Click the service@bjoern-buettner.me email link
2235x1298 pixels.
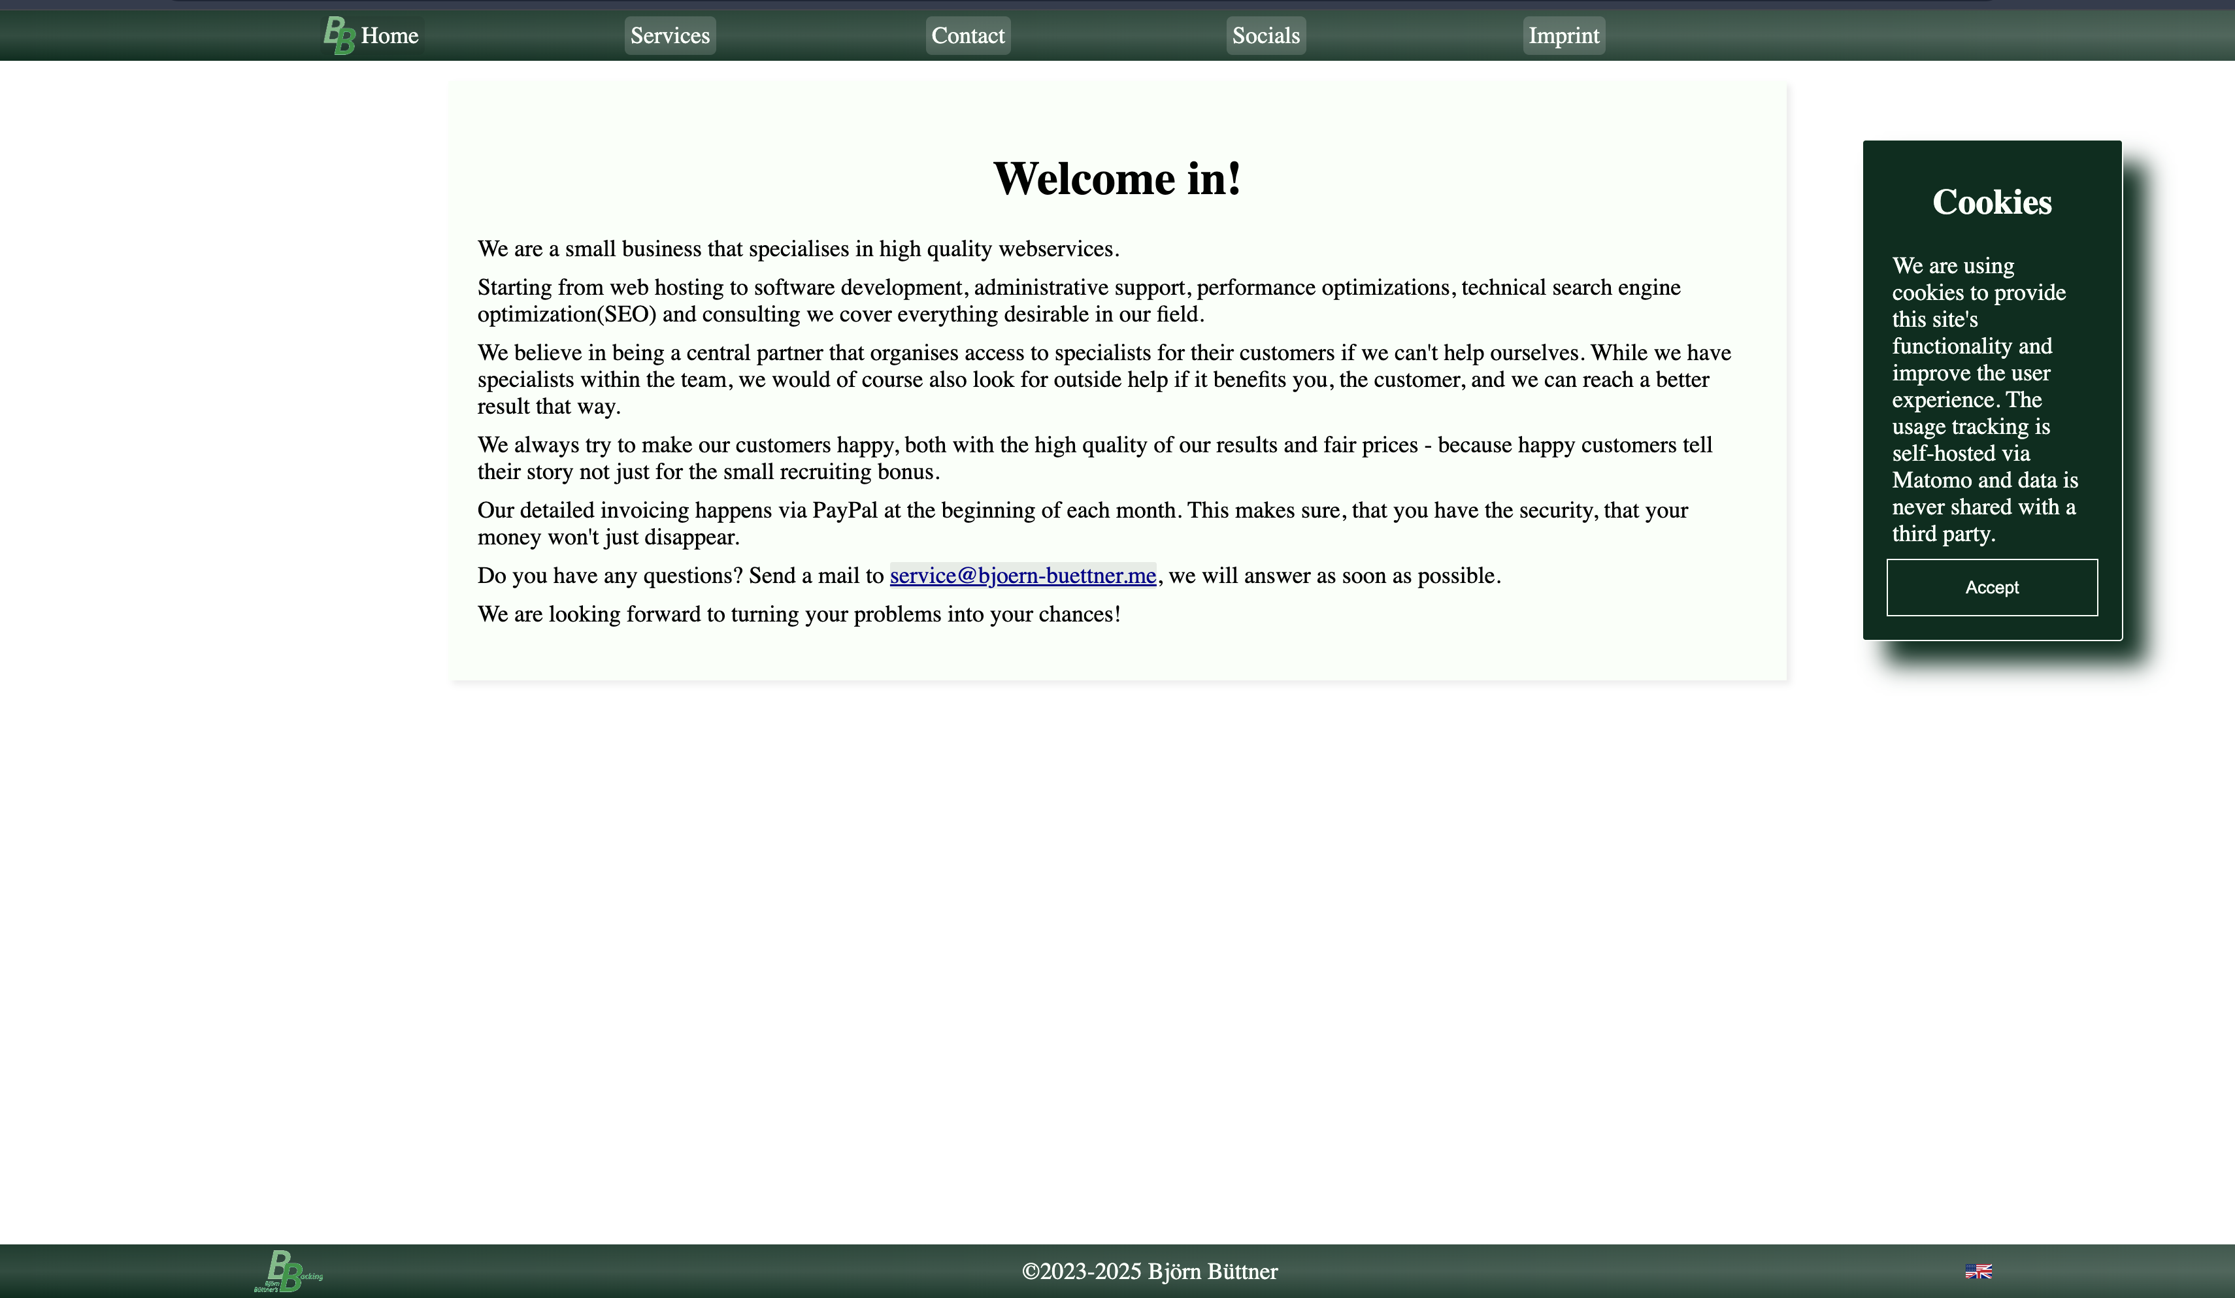coord(1023,576)
